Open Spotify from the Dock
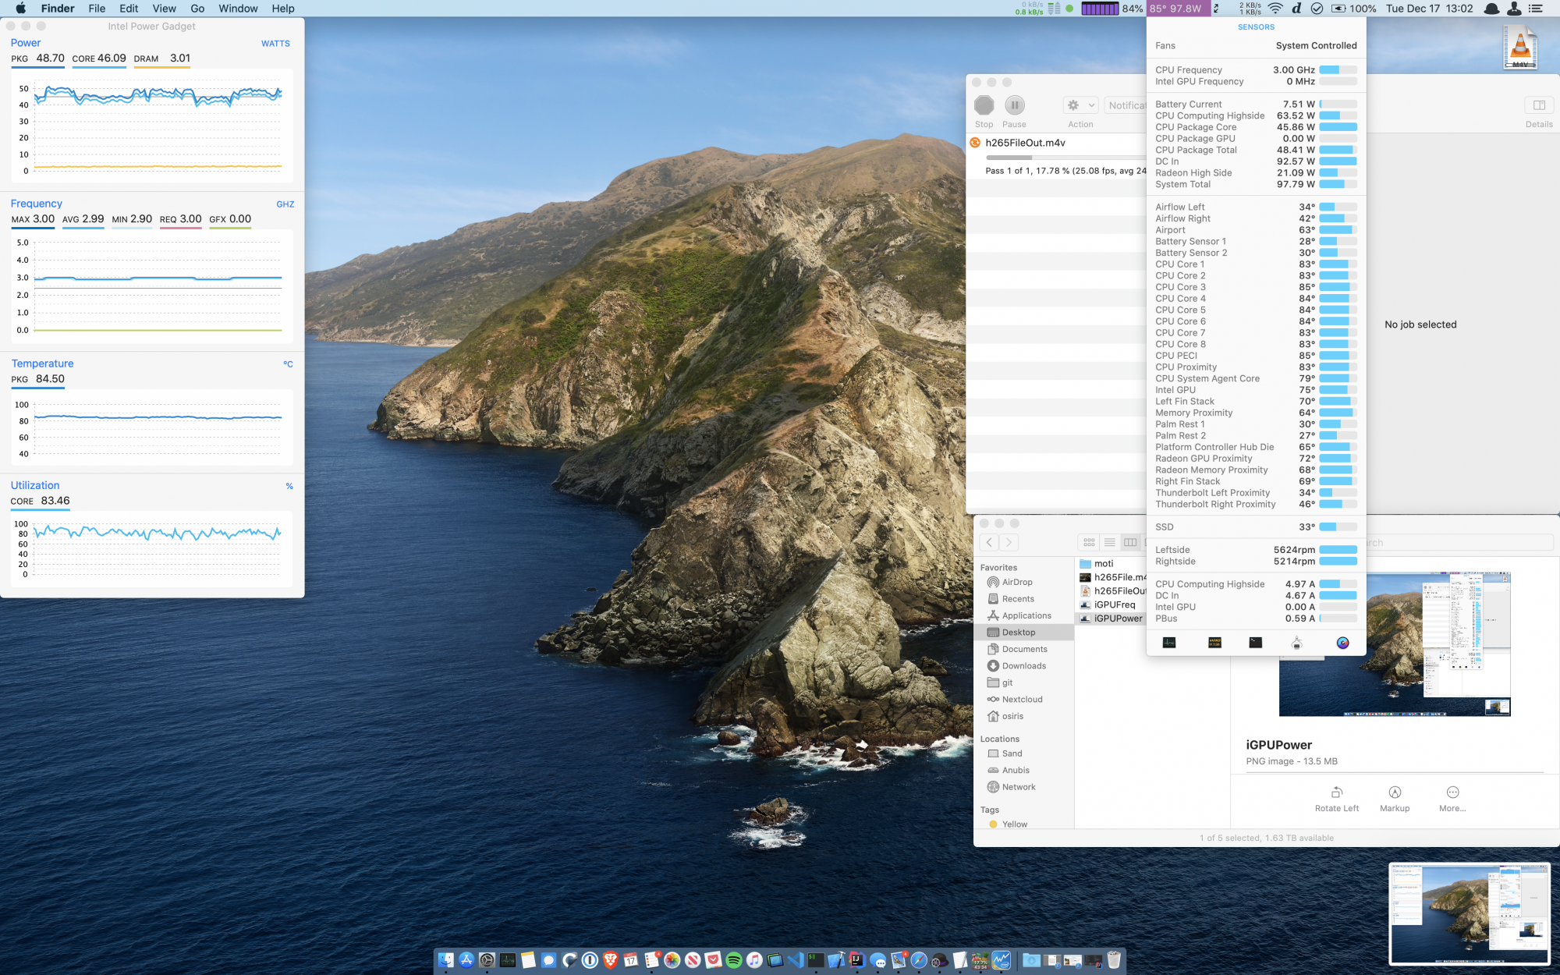The height and width of the screenshot is (975, 1560). click(x=733, y=960)
